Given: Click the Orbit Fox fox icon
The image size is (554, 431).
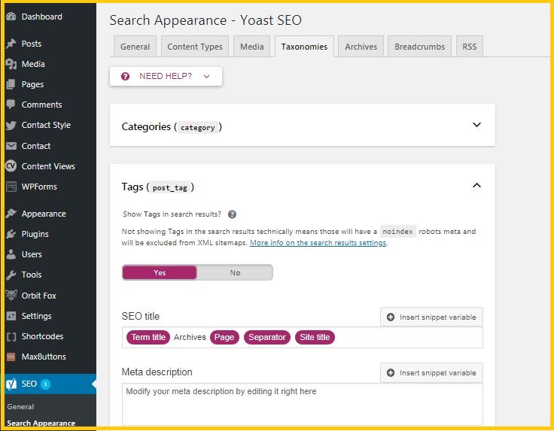Looking at the screenshot, I should 11,295.
